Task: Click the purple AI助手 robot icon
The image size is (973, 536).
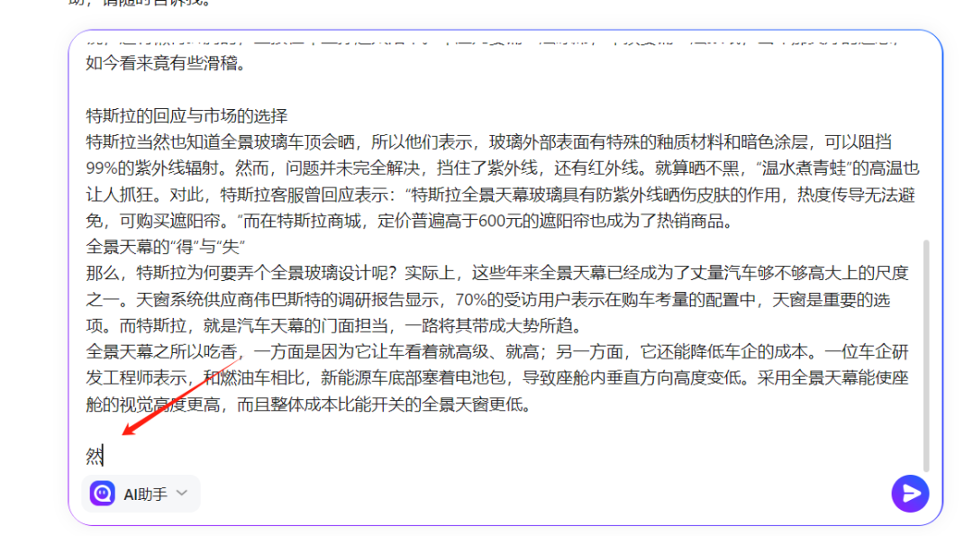Action: click(x=102, y=494)
